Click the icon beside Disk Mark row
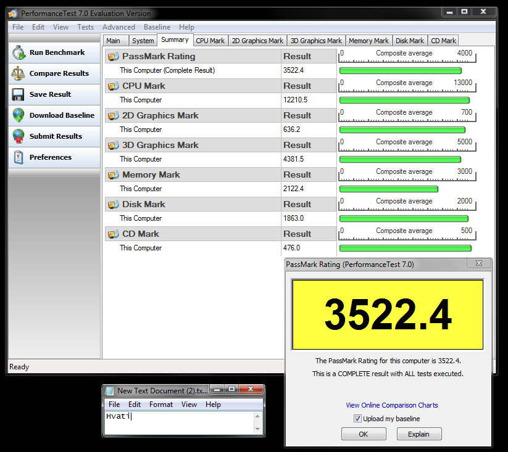 pyautogui.click(x=113, y=205)
